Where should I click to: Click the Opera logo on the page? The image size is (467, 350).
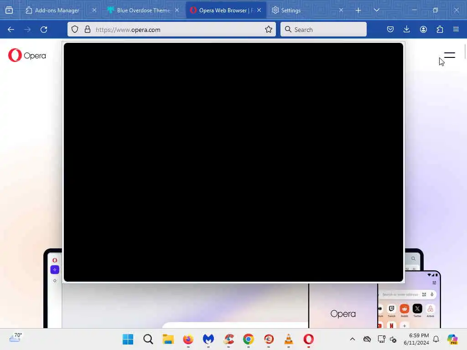pos(27,55)
